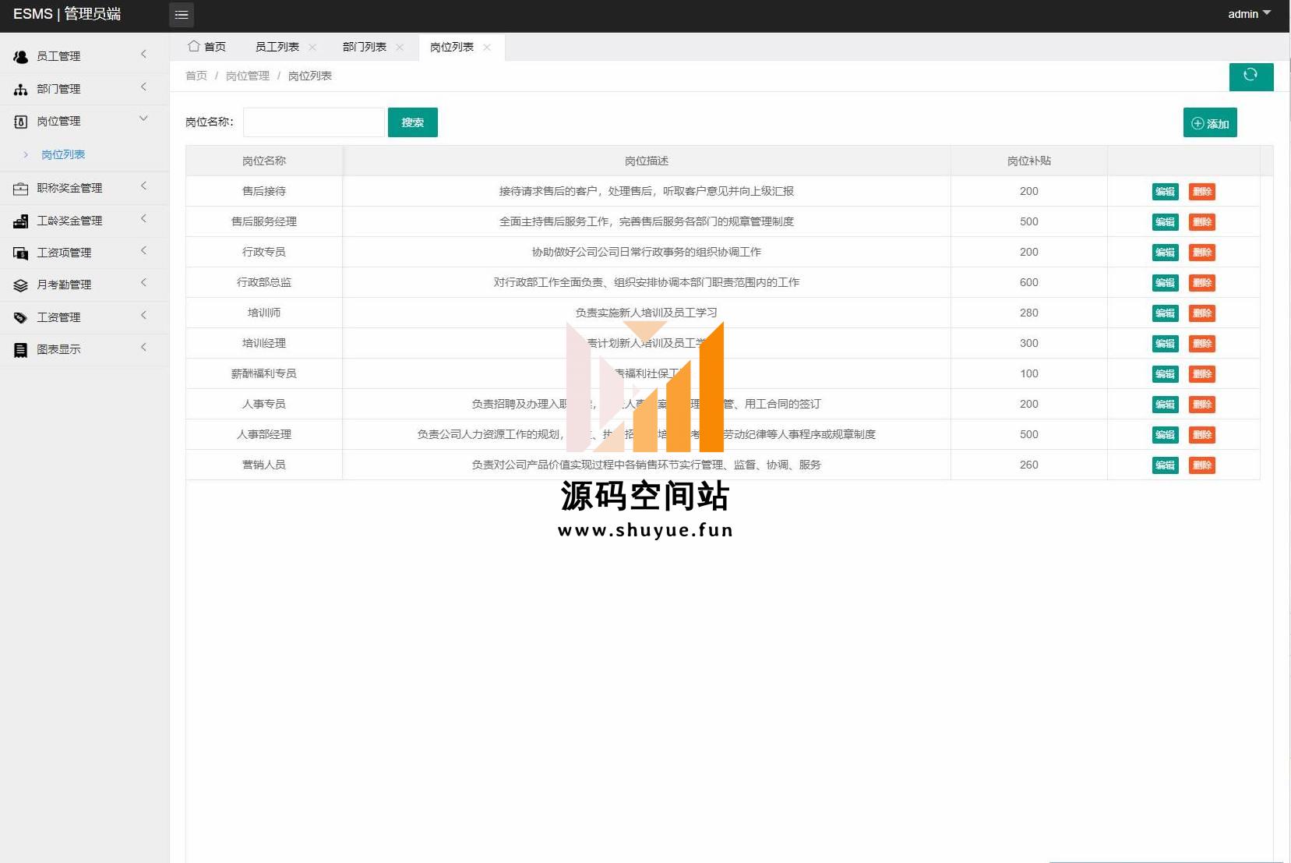1291x863 pixels.
Task: Delete the 售后服务经理 position
Action: (x=1202, y=222)
